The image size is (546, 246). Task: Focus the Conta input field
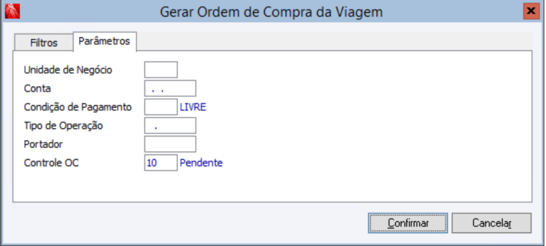pos(170,88)
